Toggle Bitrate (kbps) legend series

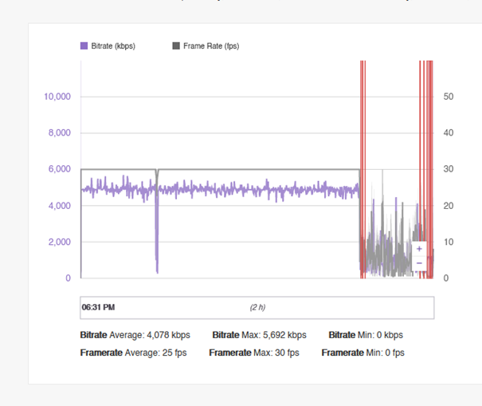[108, 45]
